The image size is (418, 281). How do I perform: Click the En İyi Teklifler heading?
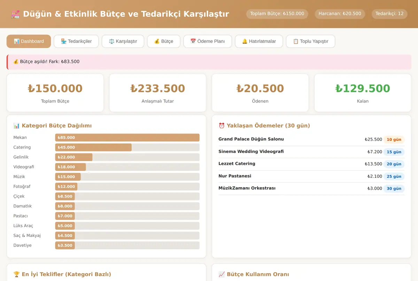62,274
